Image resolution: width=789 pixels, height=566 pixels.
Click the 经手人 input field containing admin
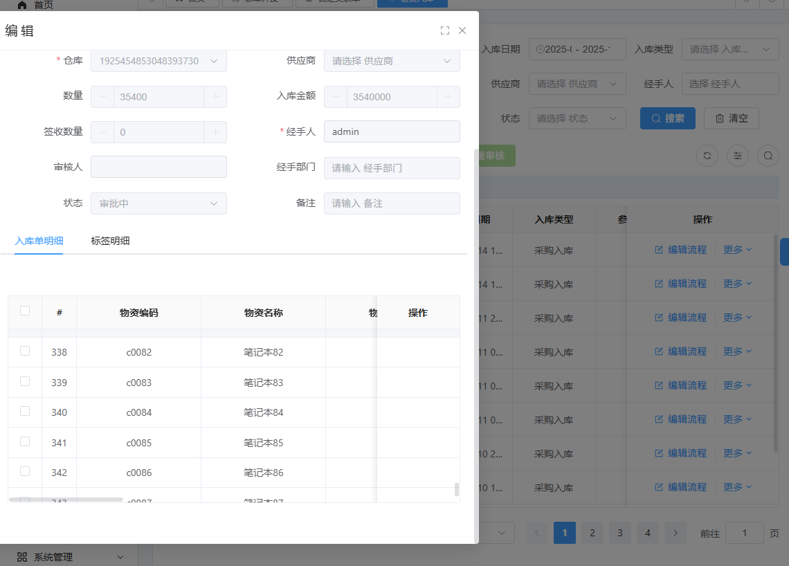coord(392,131)
